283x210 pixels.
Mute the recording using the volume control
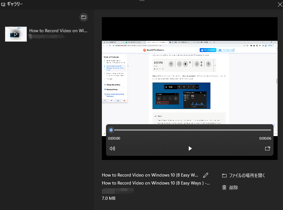pyautogui.click(x=112, y=148)
